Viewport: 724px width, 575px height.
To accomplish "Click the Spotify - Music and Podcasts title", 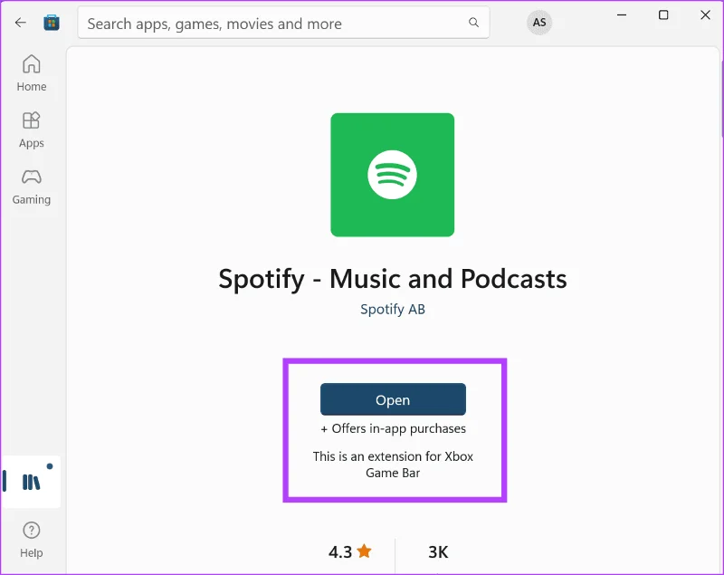I will click(393, 279).
